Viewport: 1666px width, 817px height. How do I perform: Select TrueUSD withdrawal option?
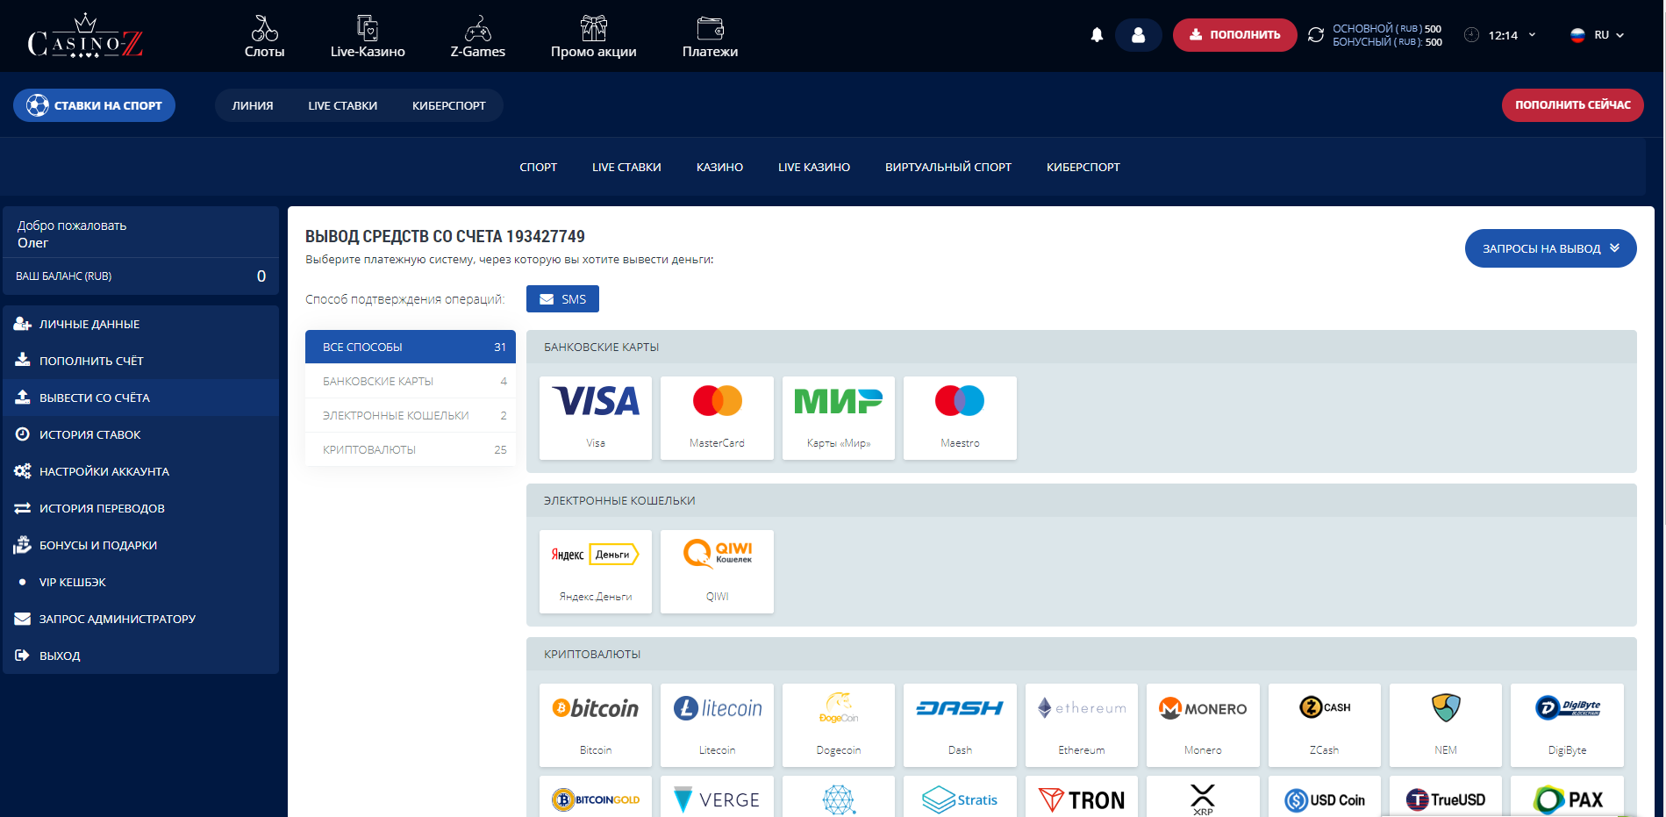(x=1446, y=797)
